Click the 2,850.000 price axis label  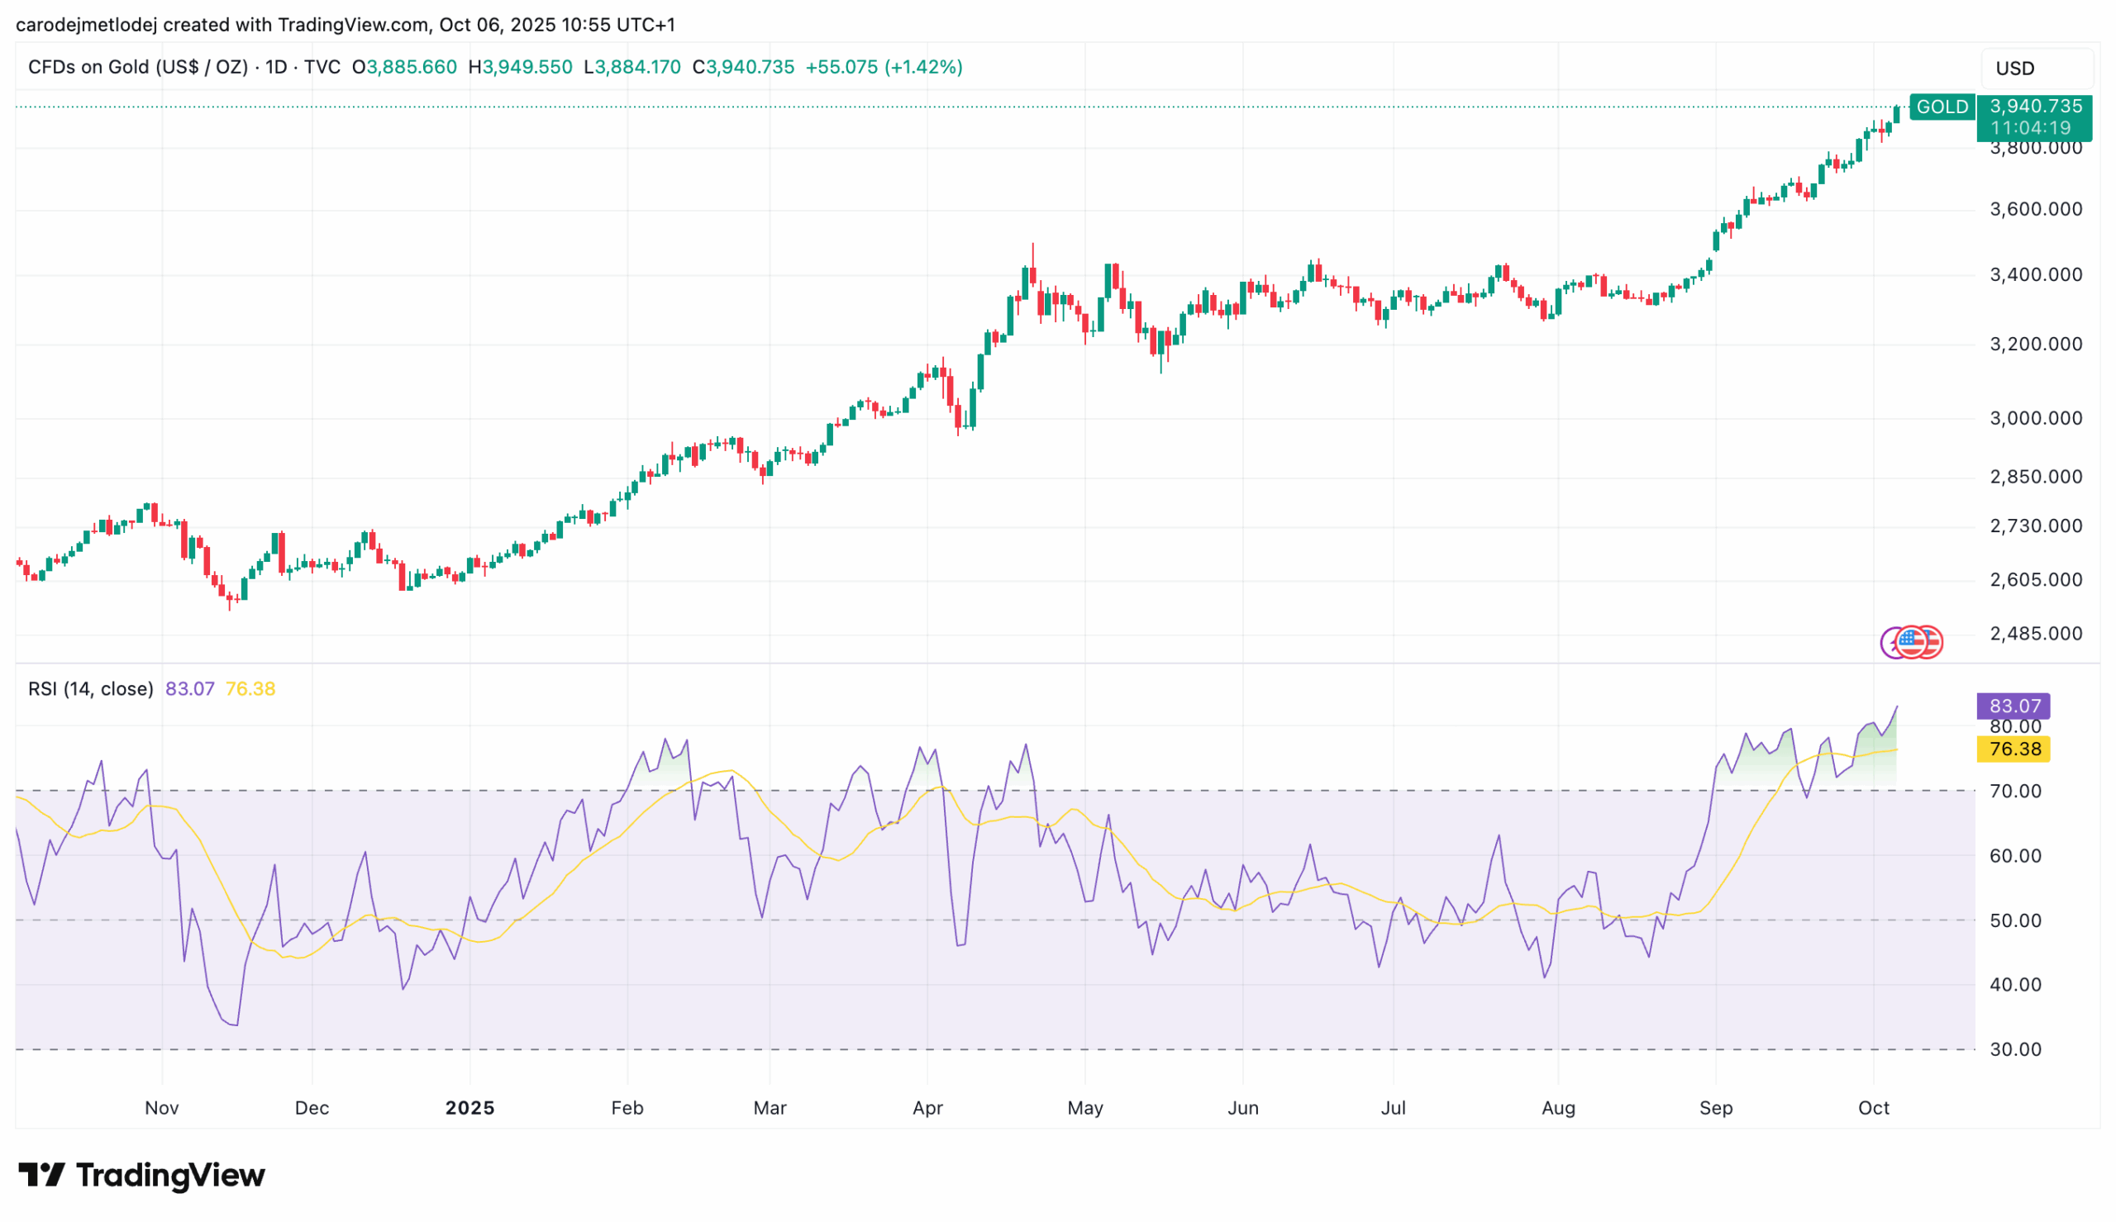[x=2036, y=477]
